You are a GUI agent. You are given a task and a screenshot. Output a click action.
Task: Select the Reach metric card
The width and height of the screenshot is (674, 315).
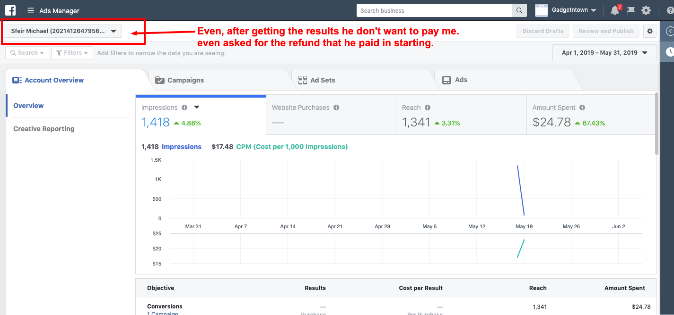point(461,115)
